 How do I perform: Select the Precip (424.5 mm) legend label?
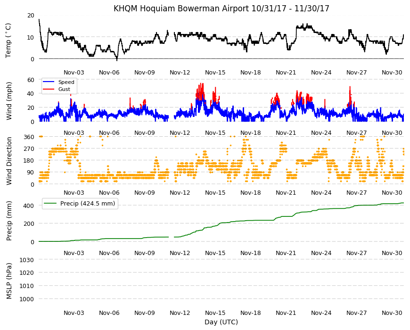(x=88, y=204)
